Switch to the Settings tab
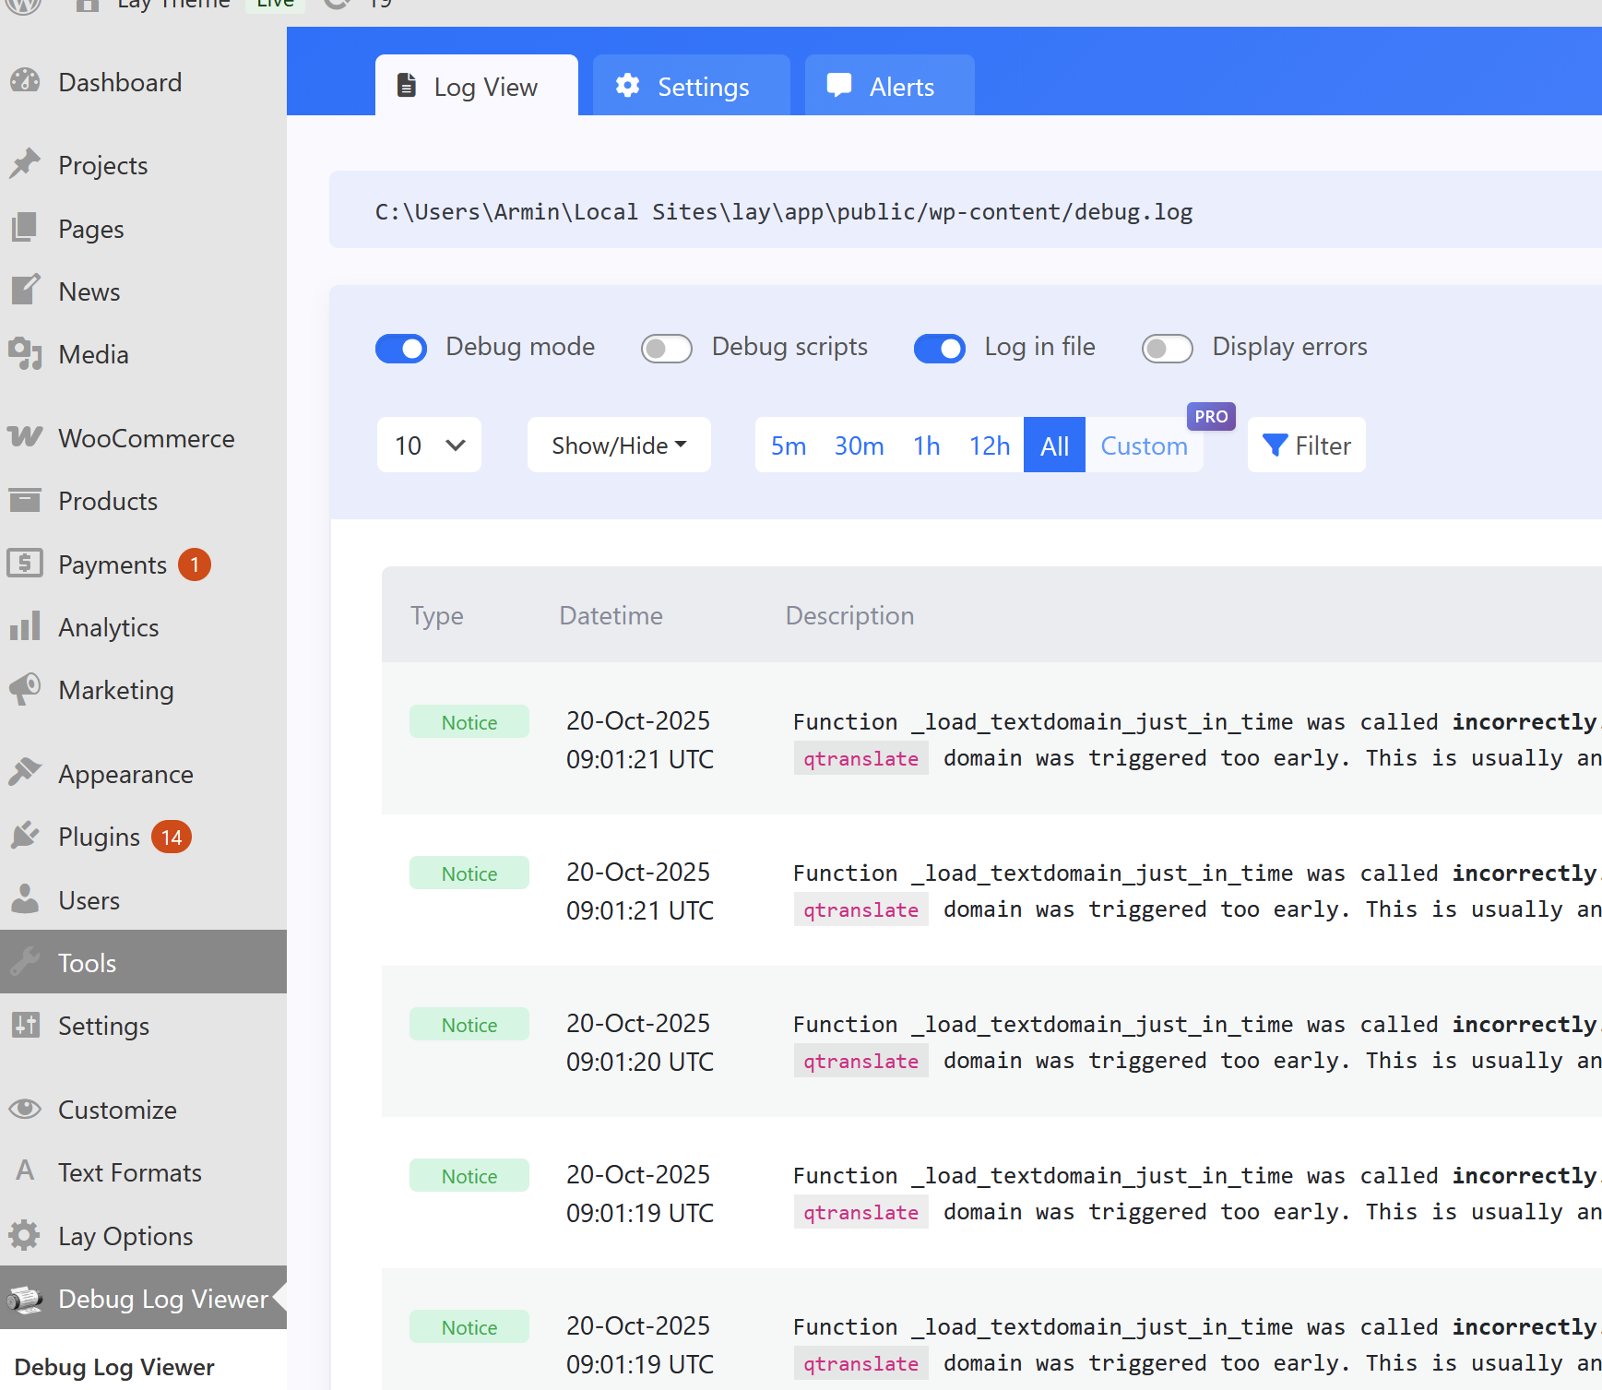This screenshot has height=1390, width=1602. point(691,87)
